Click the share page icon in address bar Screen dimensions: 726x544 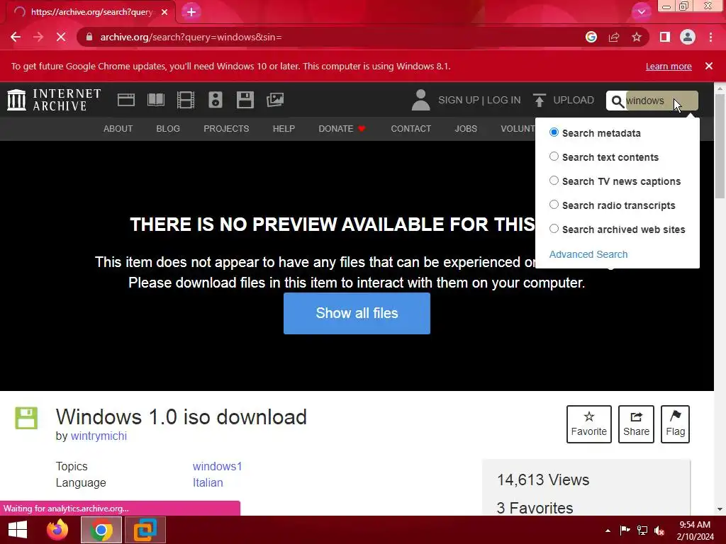tap(614, 37)
